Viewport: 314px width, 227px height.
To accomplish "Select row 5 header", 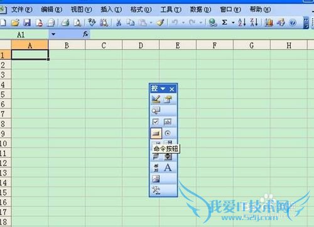I will [6, 94].
